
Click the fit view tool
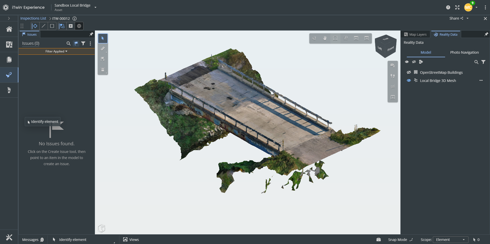pos(335,38)
